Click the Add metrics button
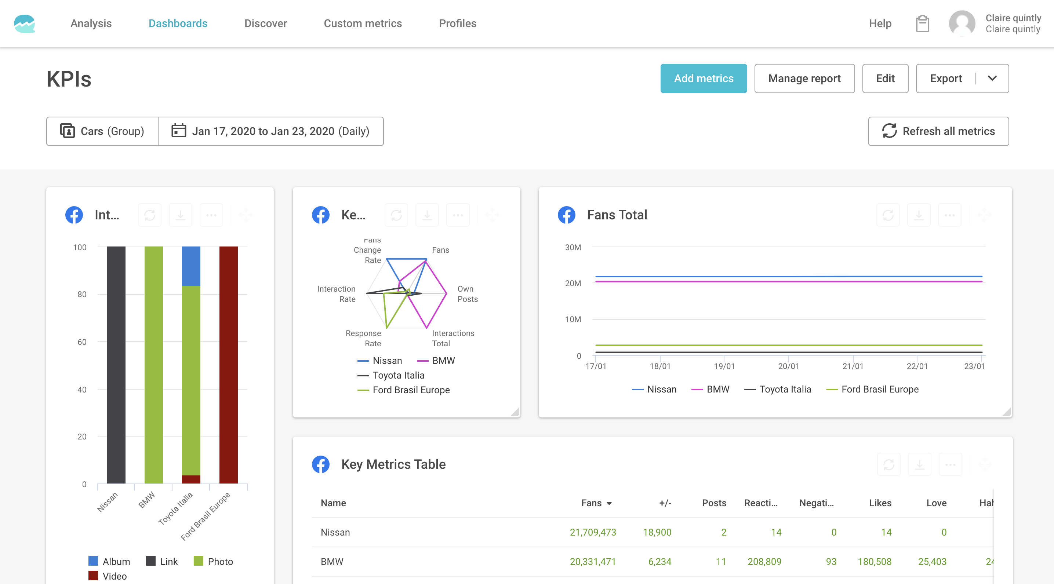This screenshot has width=1054, height=584. pyautogui.click(x=704, y=78)
